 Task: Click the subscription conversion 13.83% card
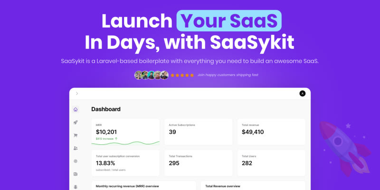(125, 162)
